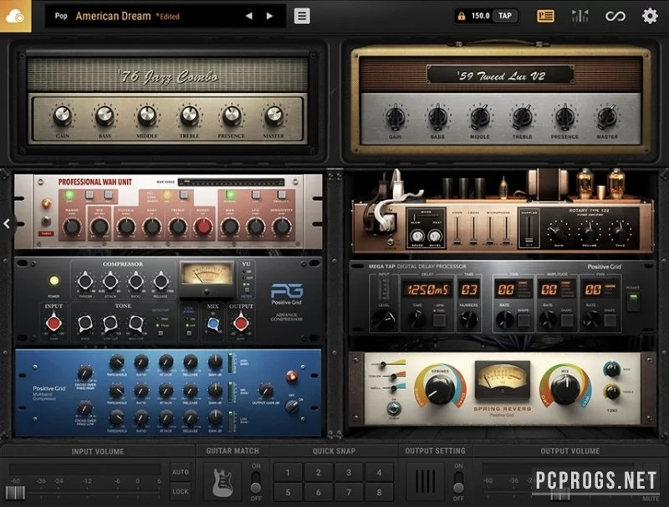
Task: Select Quick Snap slot 8
Action: [x=380, y=493]
